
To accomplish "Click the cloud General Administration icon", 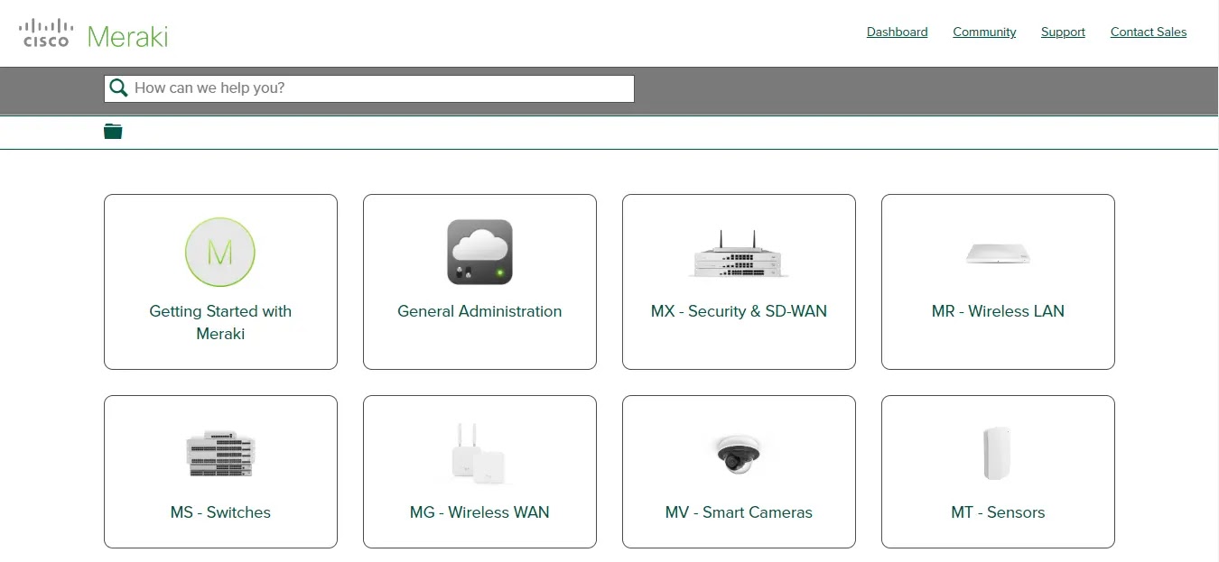I will pyautogui.click(x=479, y=252).
